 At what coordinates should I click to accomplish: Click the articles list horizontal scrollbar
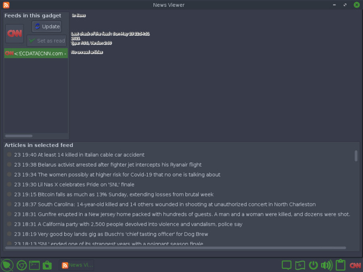[176, 248]
